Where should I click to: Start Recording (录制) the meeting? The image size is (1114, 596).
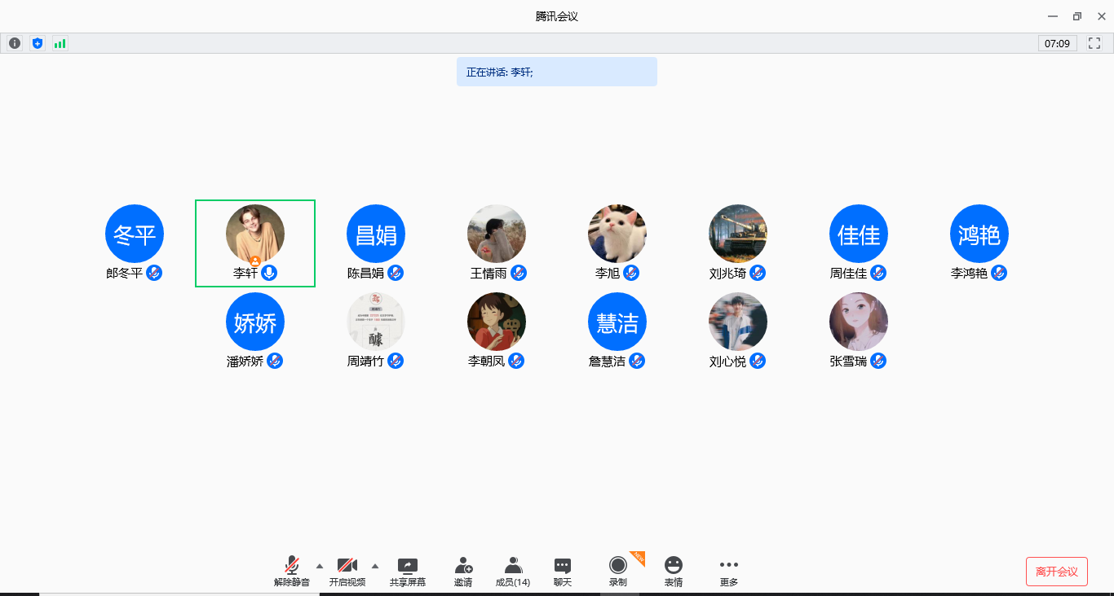tap(618, 572)
